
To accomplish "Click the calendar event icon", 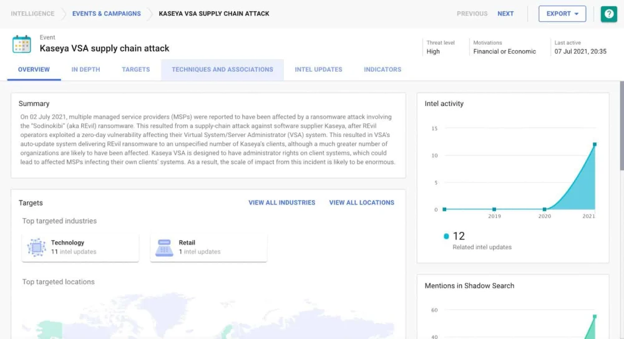I will pos(21,44).
